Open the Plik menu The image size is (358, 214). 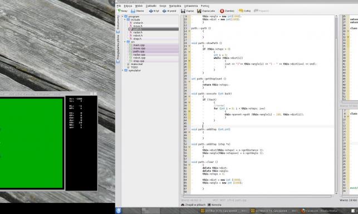119,6
